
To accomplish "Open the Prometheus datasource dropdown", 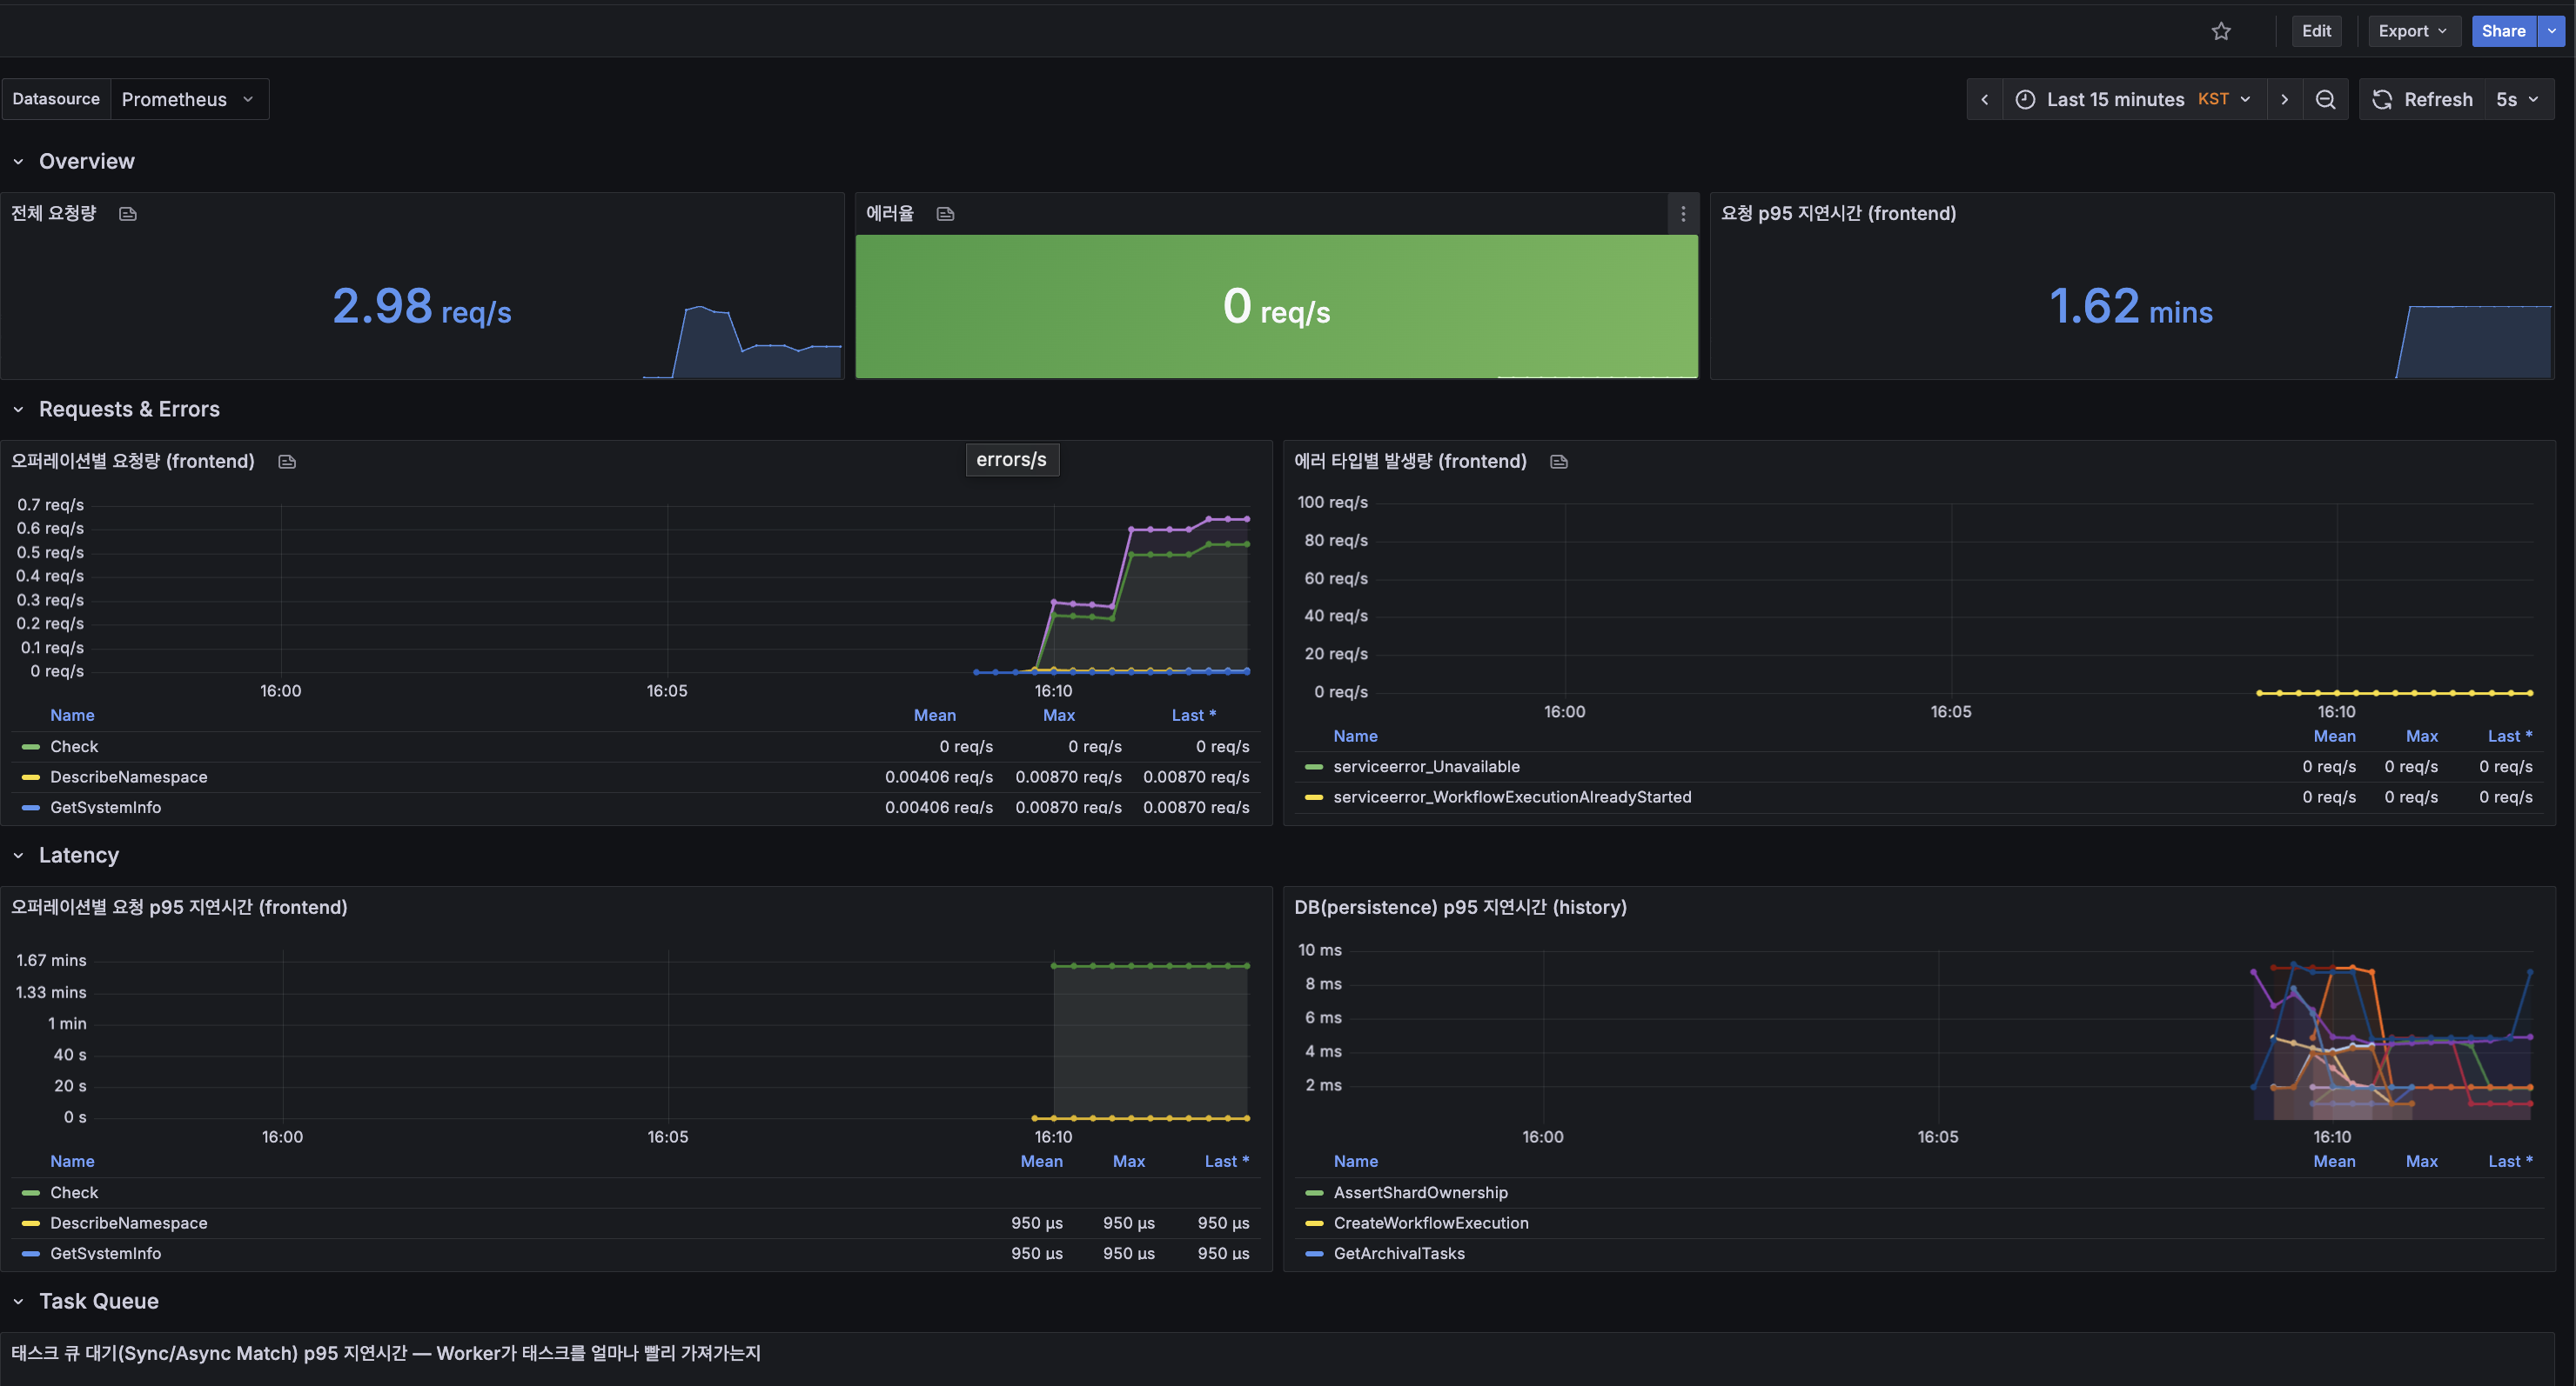I will click(189, 99).
